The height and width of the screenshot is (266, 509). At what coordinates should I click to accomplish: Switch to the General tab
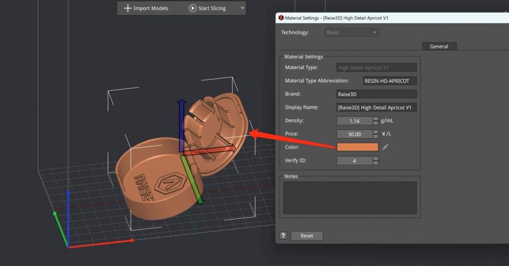439,46
